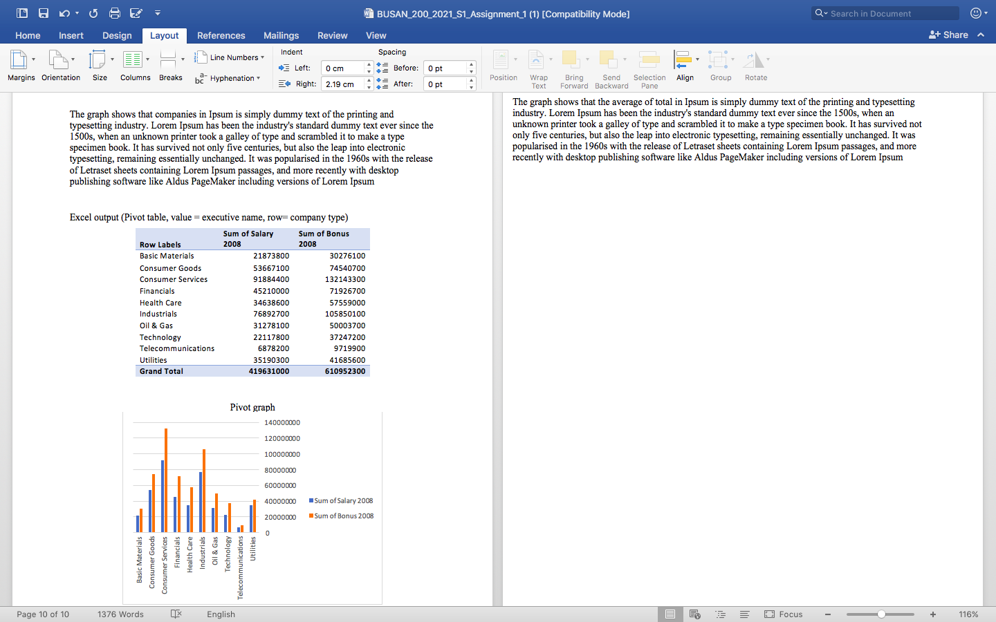Switch to Print Layout view
The image size is (996, 622).
pos(670,614)
